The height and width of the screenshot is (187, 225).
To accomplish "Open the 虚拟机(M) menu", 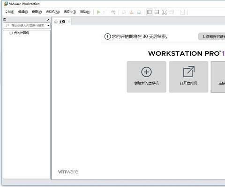I will tap(52, 12).
